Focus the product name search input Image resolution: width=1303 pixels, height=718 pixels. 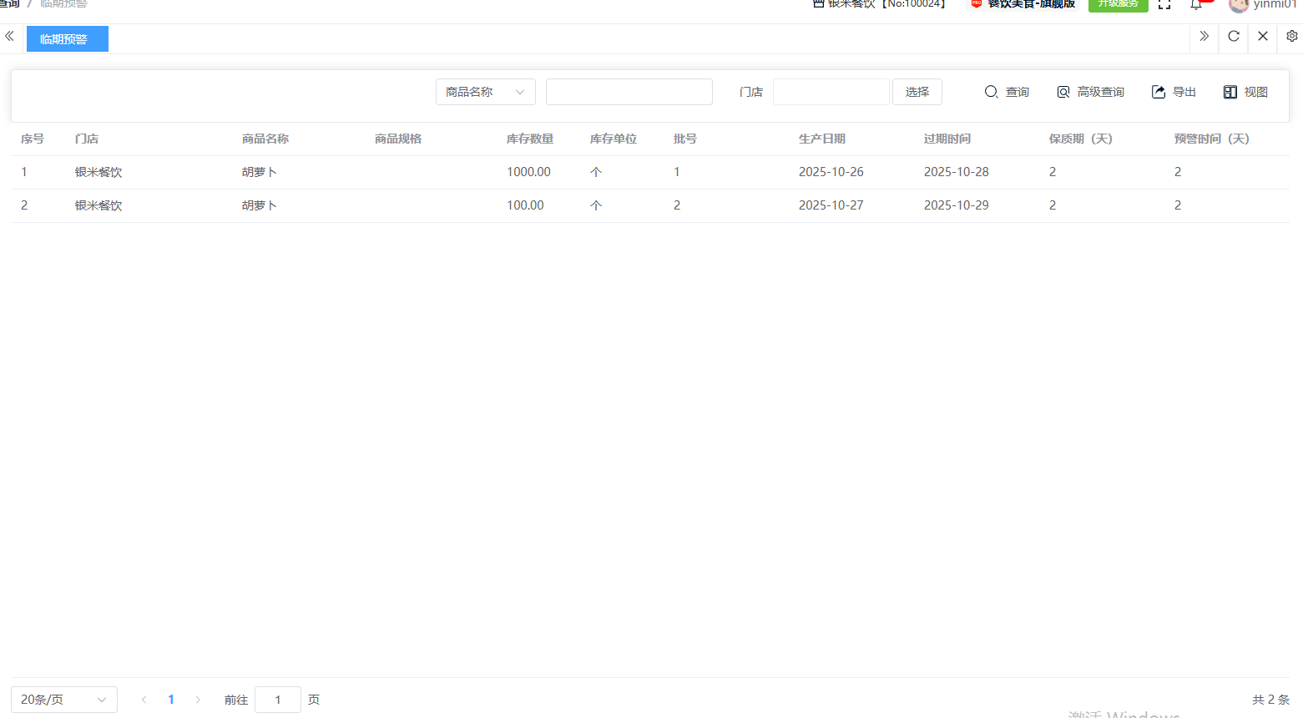(x=629, y=92)
